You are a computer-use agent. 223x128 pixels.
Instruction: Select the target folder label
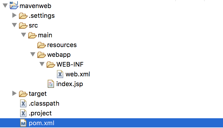pyautogui.click(x=38, y=94)
